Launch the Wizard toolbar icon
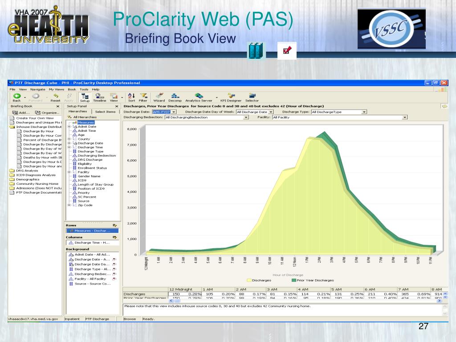The width and height of the screenshot is (456, 342). (x=159, y=97)
